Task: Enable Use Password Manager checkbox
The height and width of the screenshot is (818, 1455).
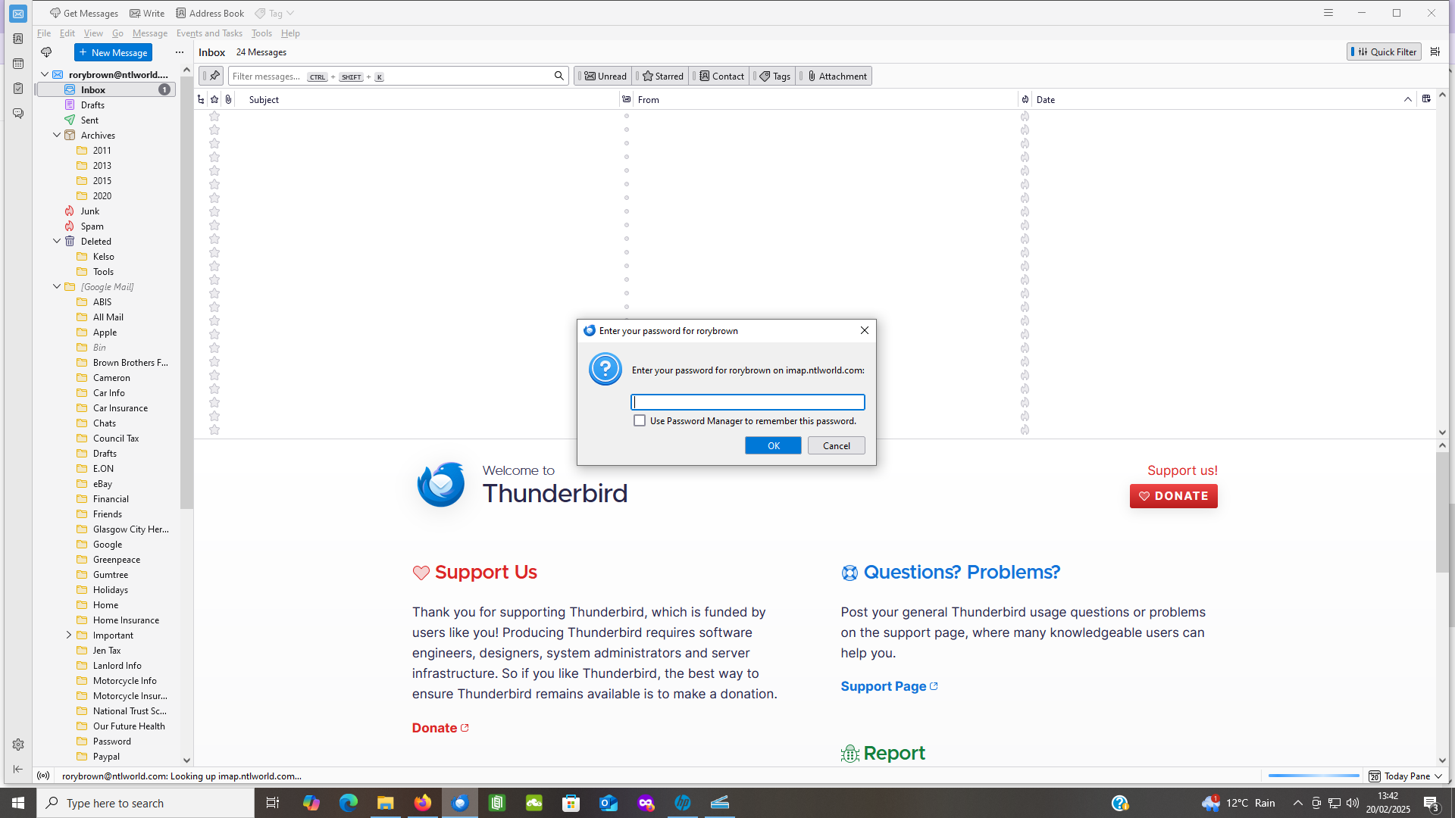Action: pos(640,420)
